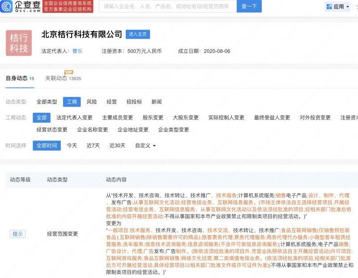Select 全部时间 time filter

coord(47,145)
